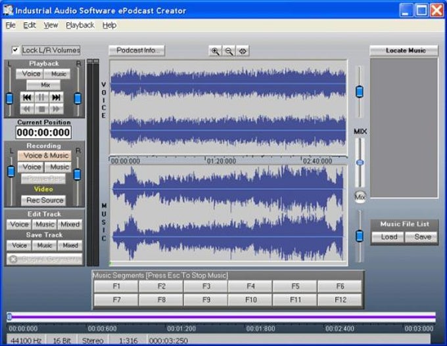
Task: Click the 44100 Hz status bar entry
Action: [x=26, y=341]
